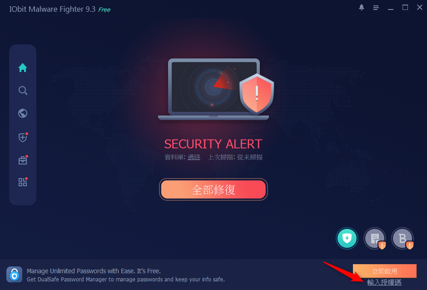Open Browser Protection globe icon
The image size is (427, 290).
point(23,113)
